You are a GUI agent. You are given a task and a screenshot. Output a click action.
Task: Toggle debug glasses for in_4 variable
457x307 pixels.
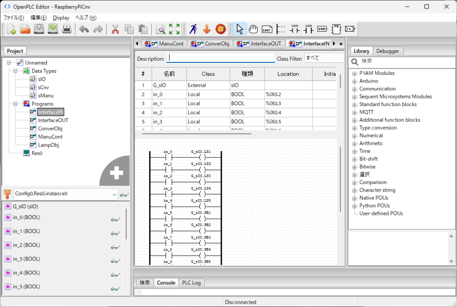point(116,275)
